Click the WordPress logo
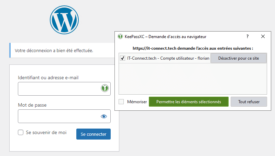 coord(64,20)
